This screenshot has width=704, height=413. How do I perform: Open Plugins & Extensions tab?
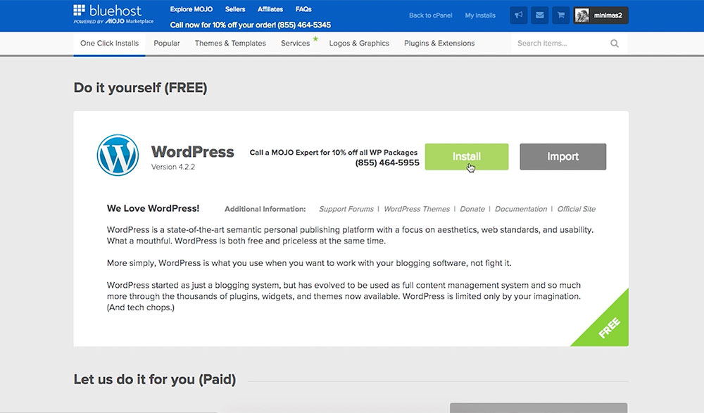(439, 43)
